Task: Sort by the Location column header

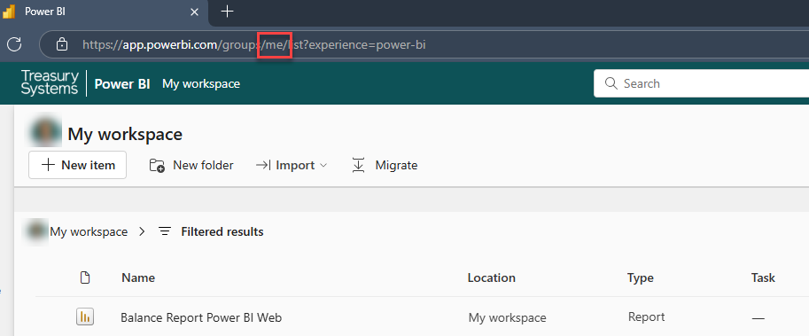Action: tap(491, 277)
